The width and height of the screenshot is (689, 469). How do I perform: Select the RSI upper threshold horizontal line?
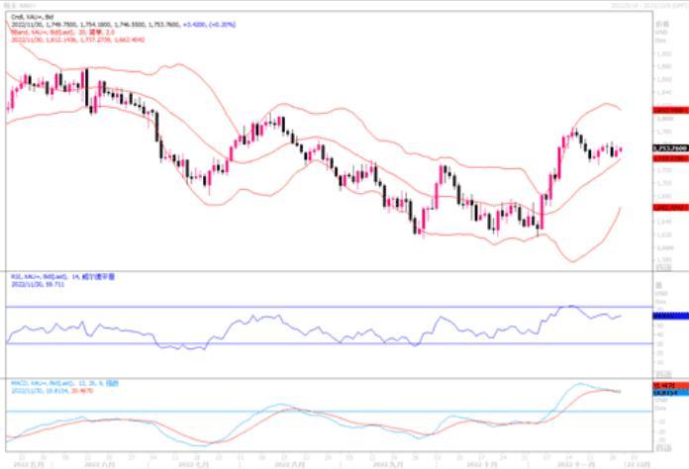[297, 307]
